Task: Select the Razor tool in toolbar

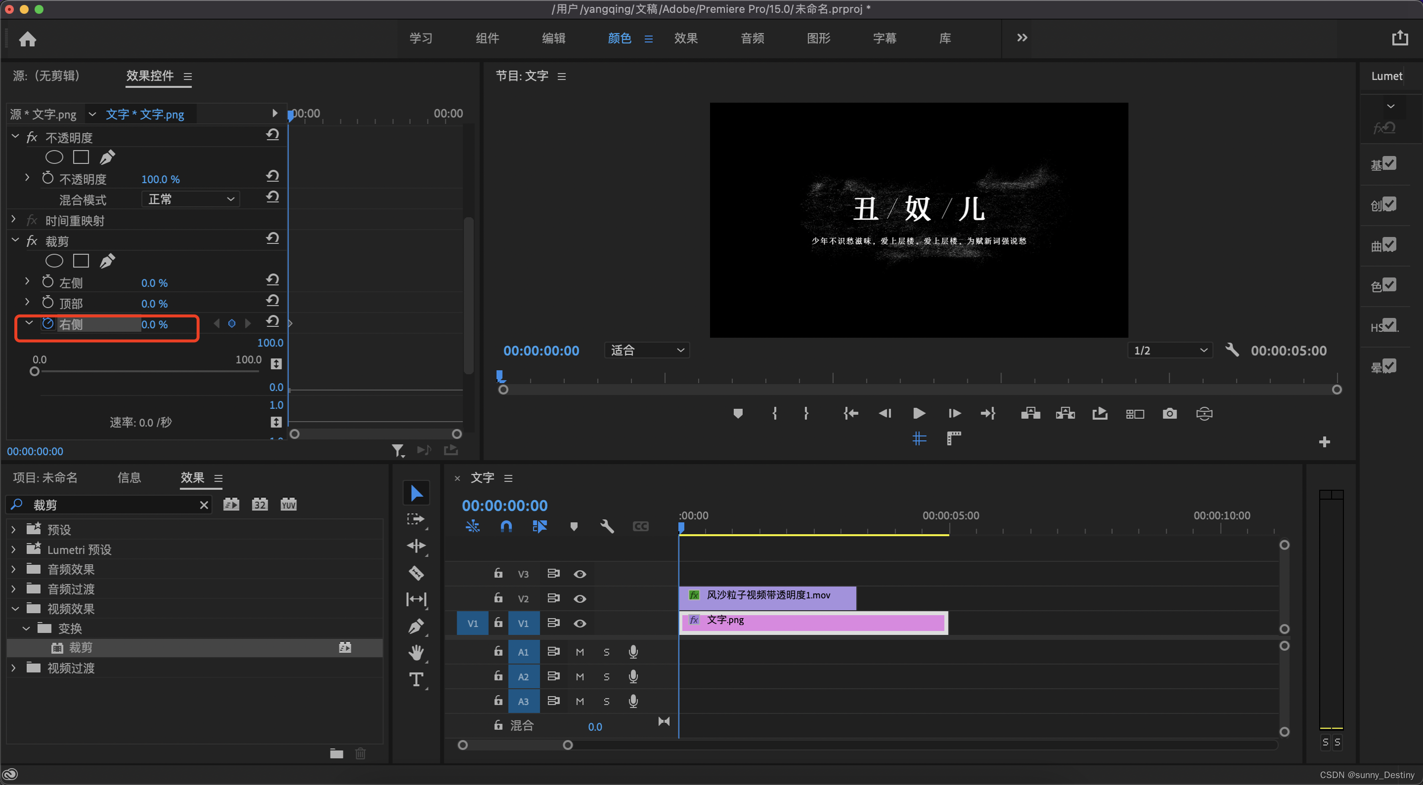Action: [416, 573]
